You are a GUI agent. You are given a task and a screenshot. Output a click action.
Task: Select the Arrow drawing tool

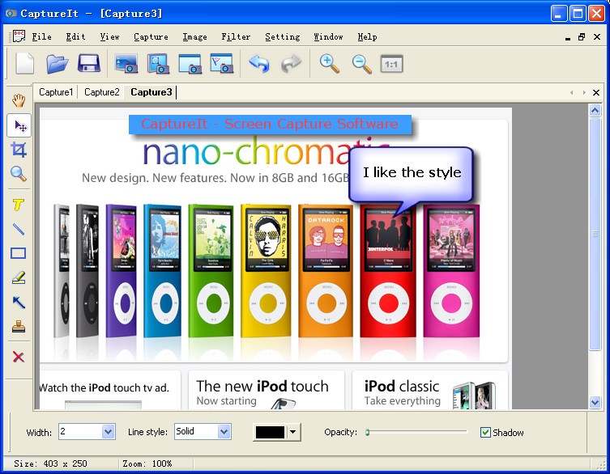pyautogui.click(x=19, y=302)
